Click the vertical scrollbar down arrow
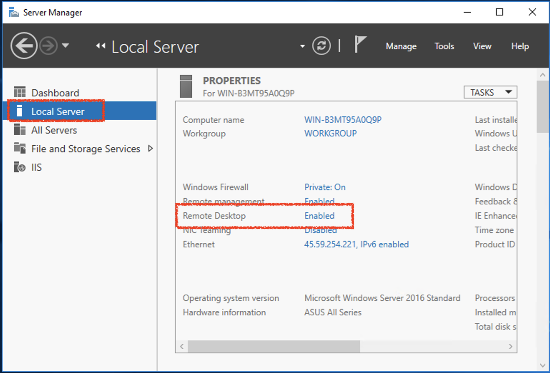The height and width of the screenshot is (373, 550). coord(542,365)
